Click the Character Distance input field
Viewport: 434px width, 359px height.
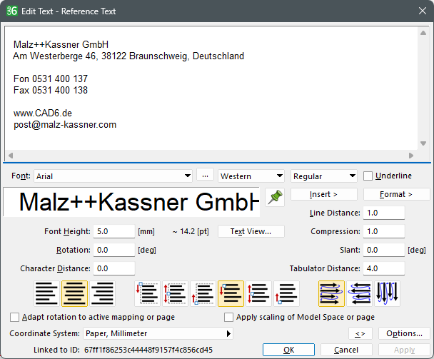click(x=114, y=268)
